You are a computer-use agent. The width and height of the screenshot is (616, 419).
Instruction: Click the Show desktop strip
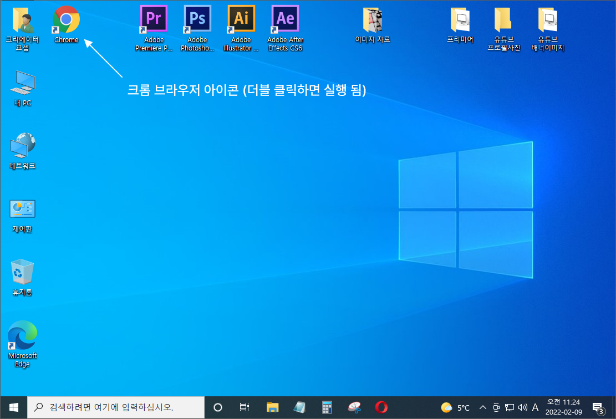pyautogui.click(x=614, y=407)
